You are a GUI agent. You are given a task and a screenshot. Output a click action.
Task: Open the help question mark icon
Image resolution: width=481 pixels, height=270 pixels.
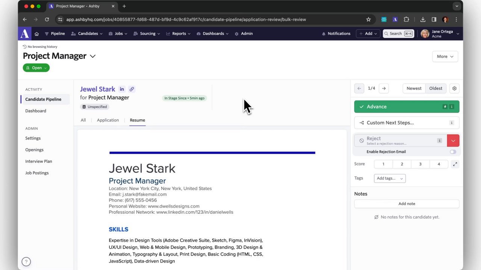(x=26, y=262)
